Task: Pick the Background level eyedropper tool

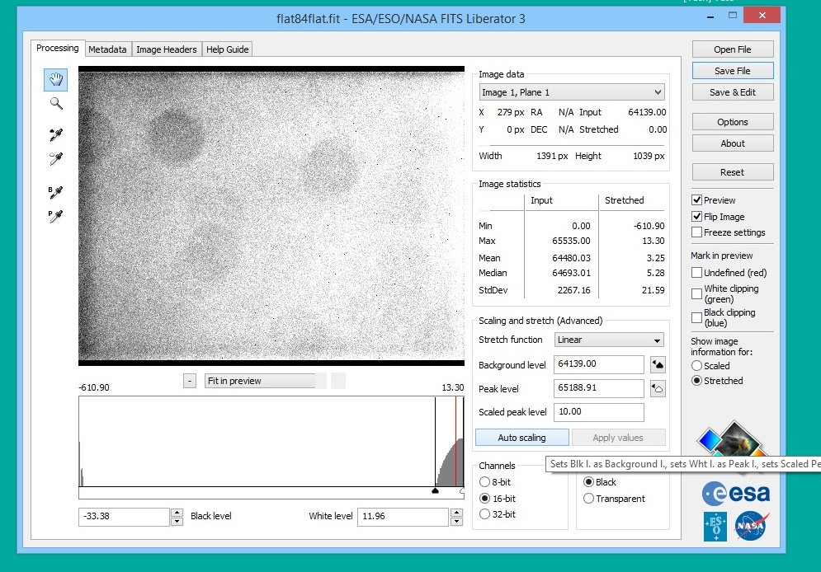Action: pyautogui.click(x=56, y=134)
